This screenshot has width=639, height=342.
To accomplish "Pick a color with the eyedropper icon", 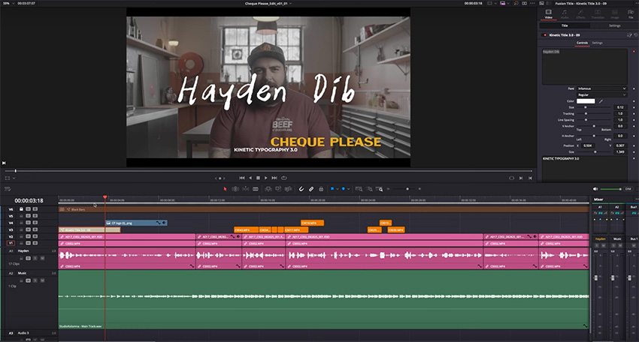I will [x=601, y=101].
